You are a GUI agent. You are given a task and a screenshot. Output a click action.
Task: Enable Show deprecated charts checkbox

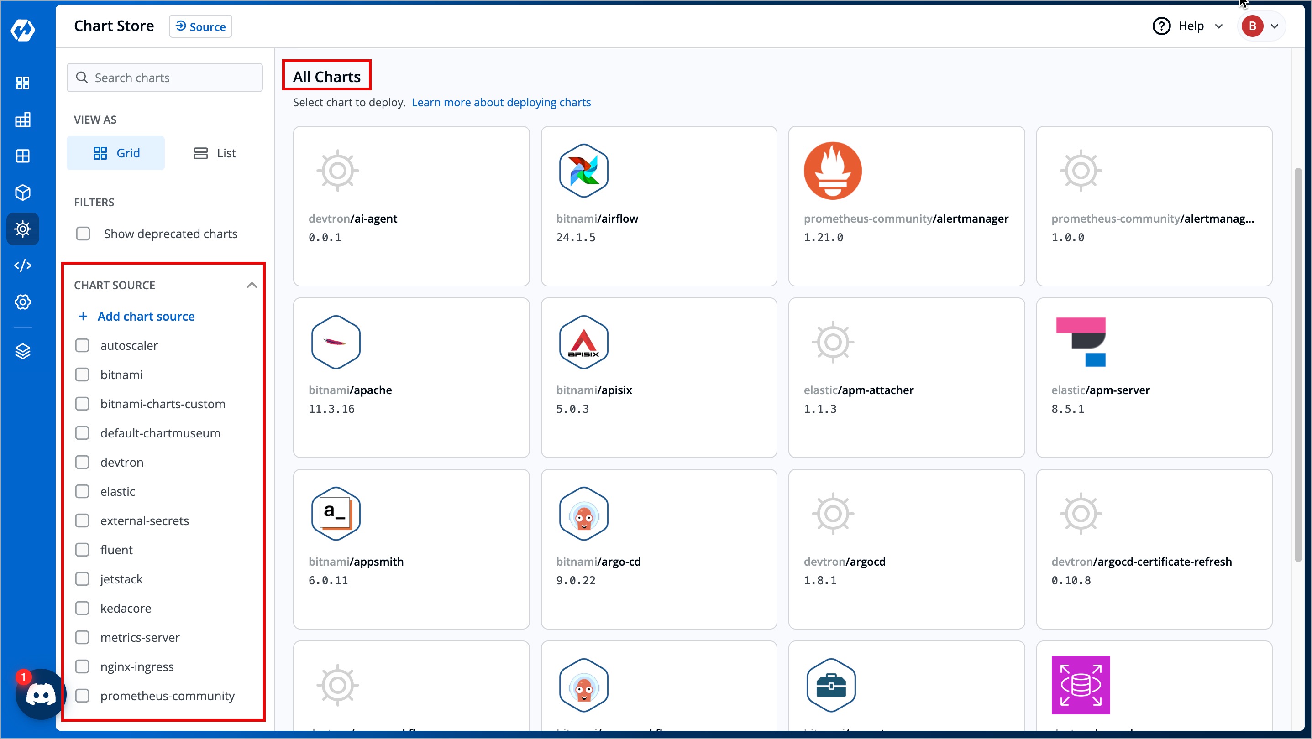83,234
